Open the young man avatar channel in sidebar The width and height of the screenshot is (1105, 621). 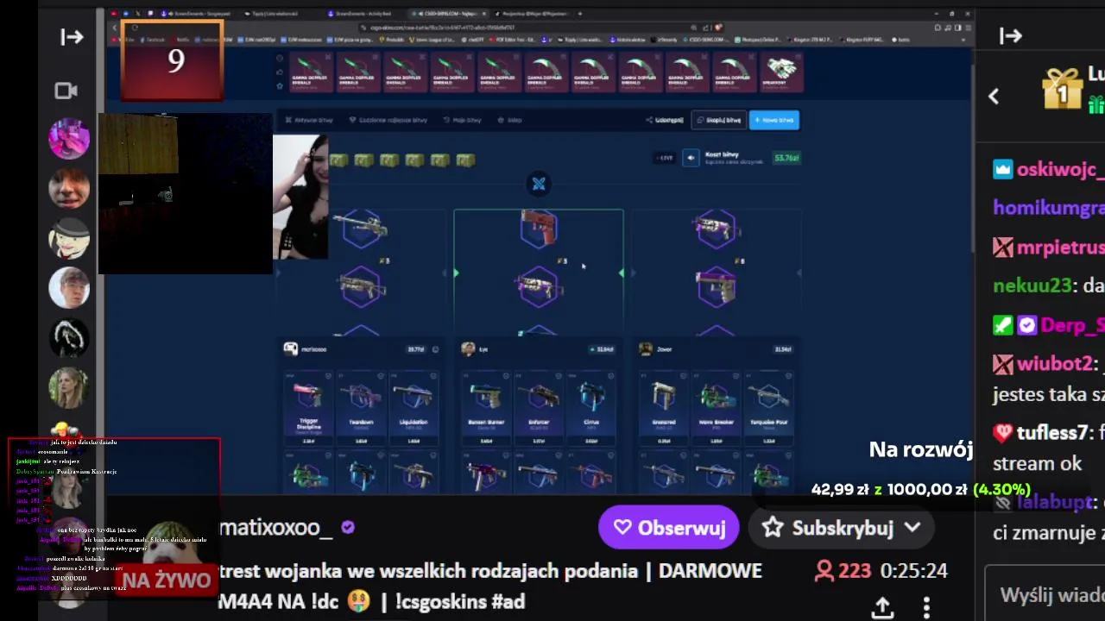click(x=69, y=288)
